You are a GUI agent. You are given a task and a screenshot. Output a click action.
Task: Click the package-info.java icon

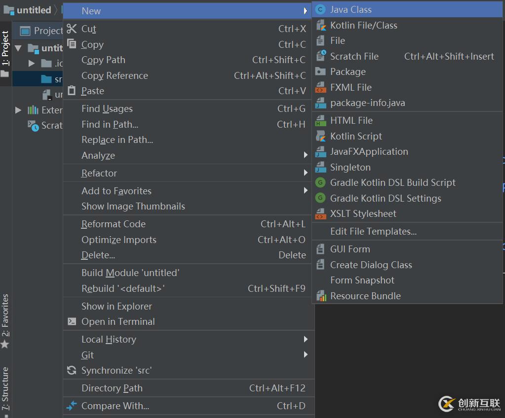[x=320, y=103]
